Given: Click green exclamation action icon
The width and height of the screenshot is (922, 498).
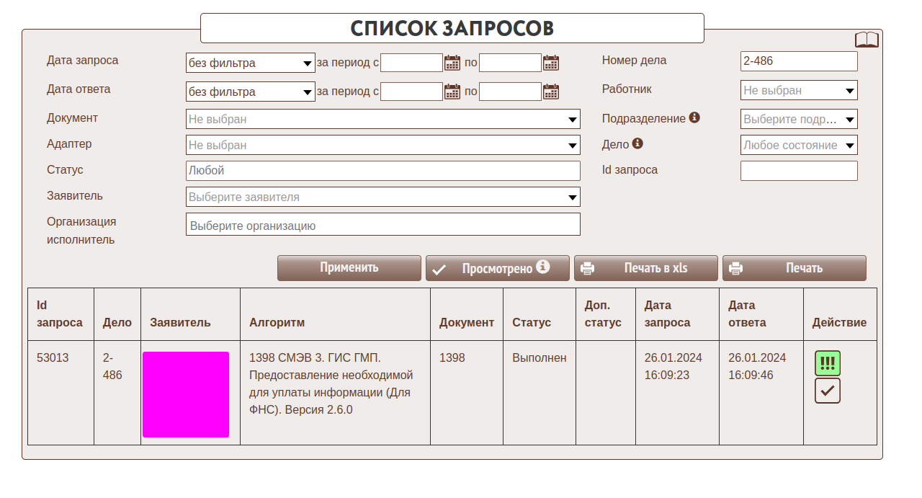Looking at the screenshot, I should click(x=828, y=363).
